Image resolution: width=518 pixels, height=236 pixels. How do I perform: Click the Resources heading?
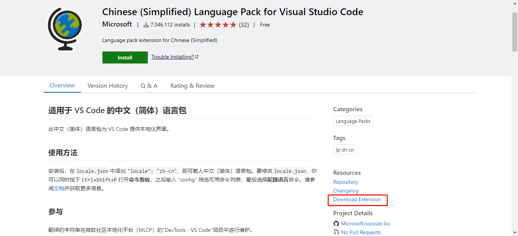coord(347,172)
